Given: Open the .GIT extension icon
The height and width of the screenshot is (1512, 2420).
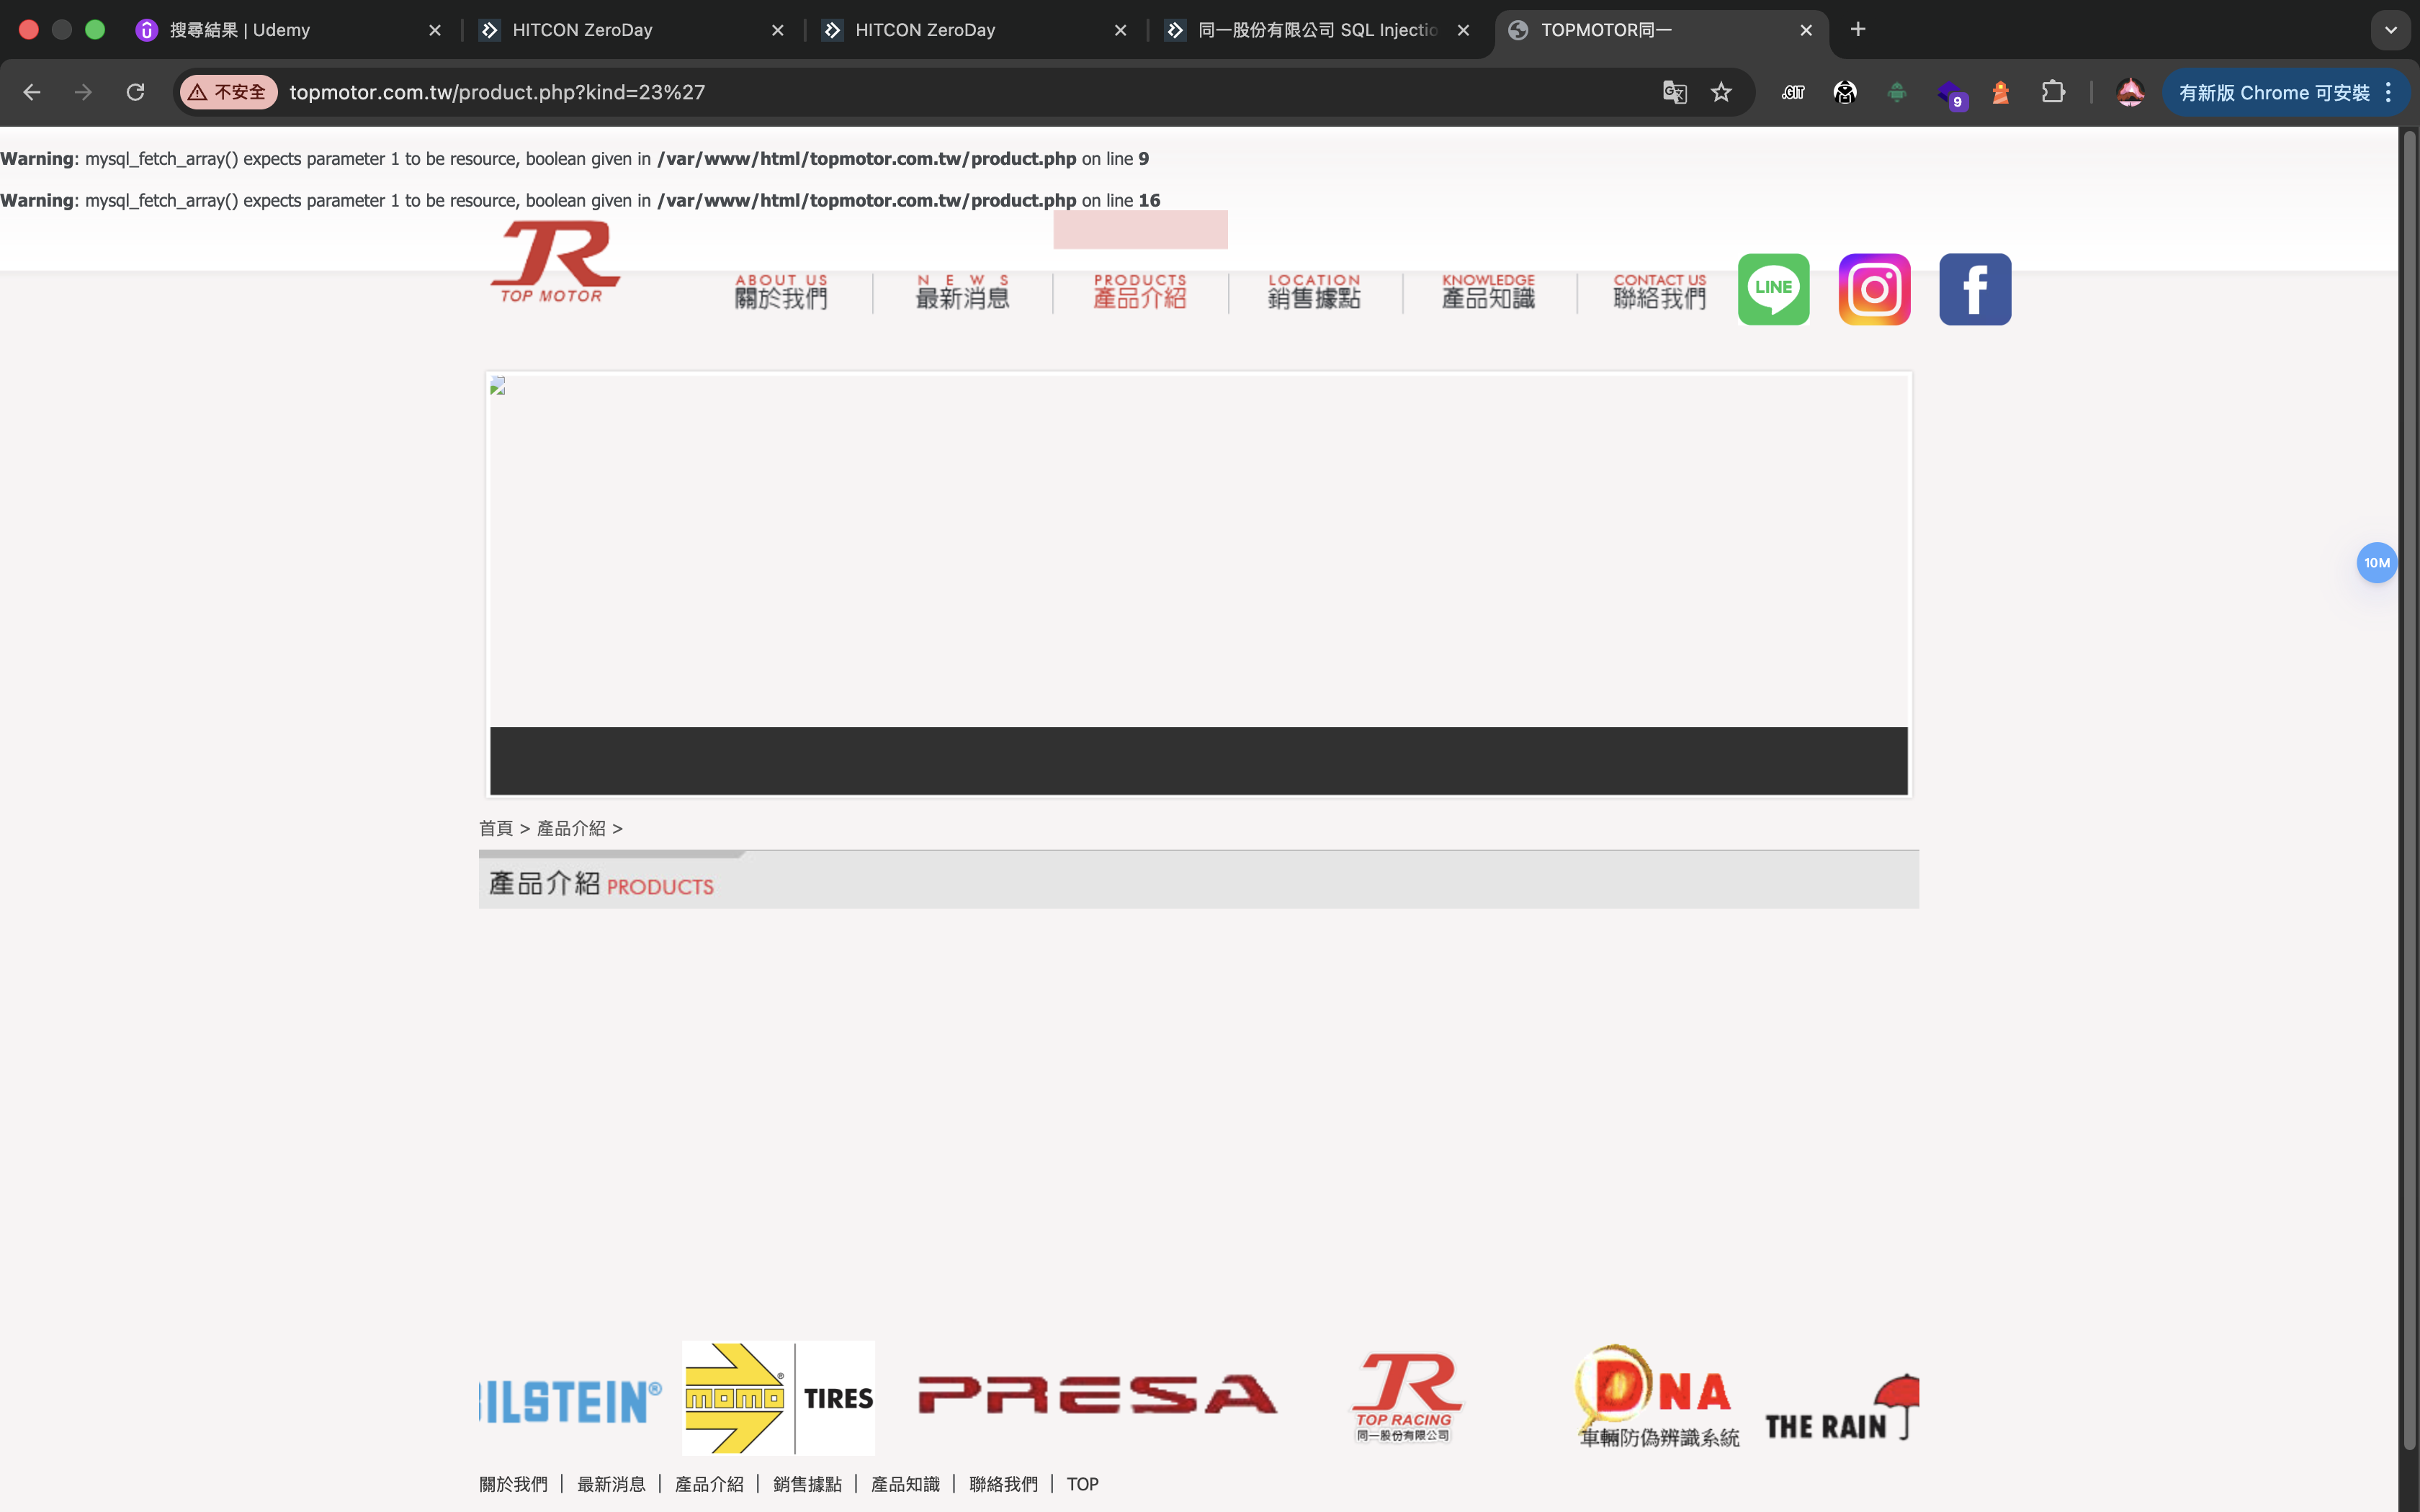Looking at the screenshot, I should (1793, 92).
